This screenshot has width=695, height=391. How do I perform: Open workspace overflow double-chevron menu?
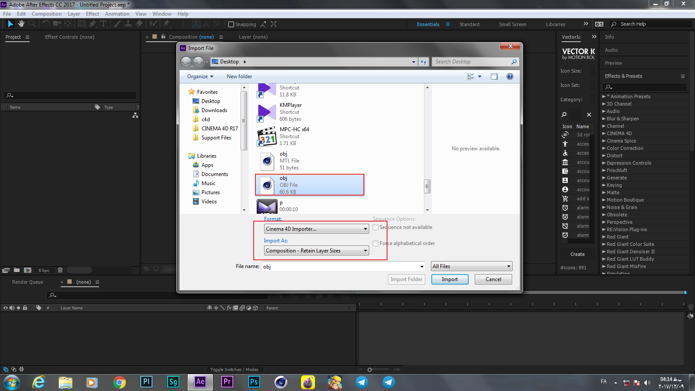point(586,24)
